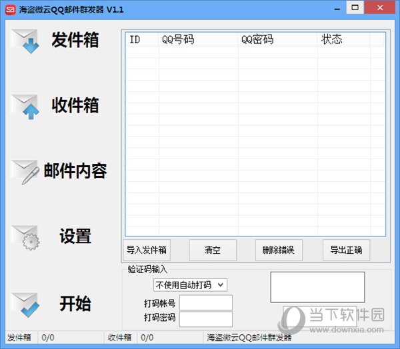Image resolution: width=400 pixels, height=349 pixels.
Task: Click the red mail app icon in title bar
Action: point(11,10)
